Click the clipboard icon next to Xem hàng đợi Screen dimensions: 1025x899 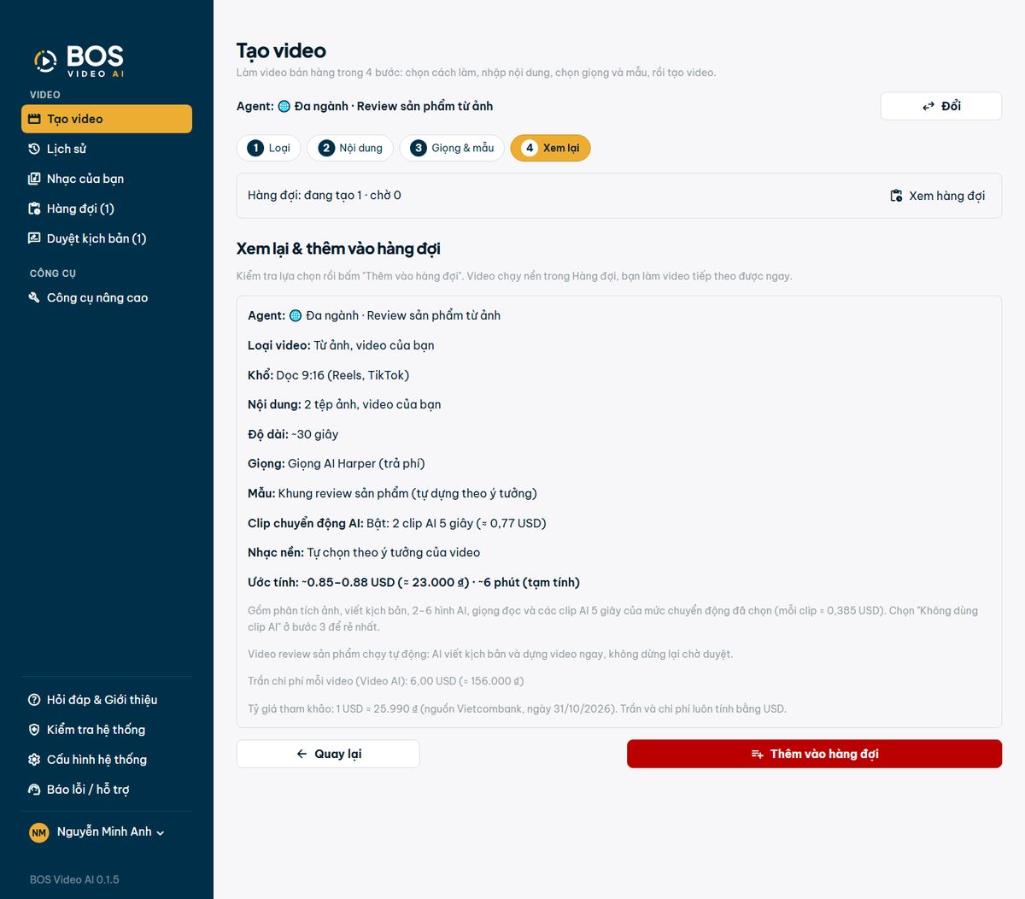tap(896, 196)
